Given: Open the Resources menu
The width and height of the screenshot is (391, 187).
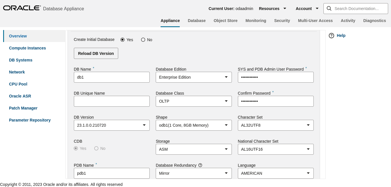Looking at the screenshot, I should [272, 9].
